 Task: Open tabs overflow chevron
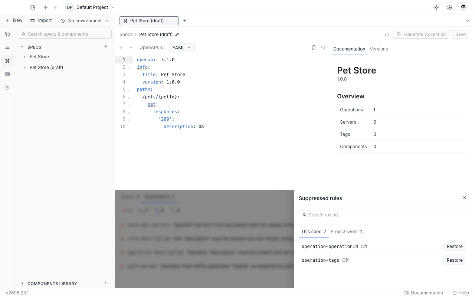[468, 21]
